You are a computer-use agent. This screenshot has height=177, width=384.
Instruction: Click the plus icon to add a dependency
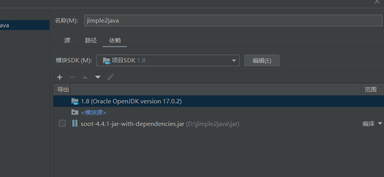point(60,77)
